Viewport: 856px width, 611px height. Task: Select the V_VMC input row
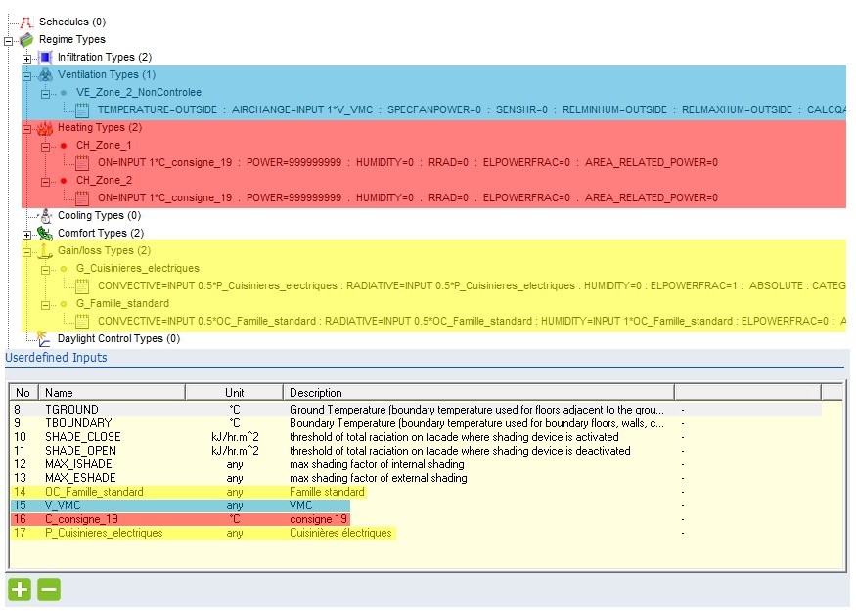pos(67,505)
